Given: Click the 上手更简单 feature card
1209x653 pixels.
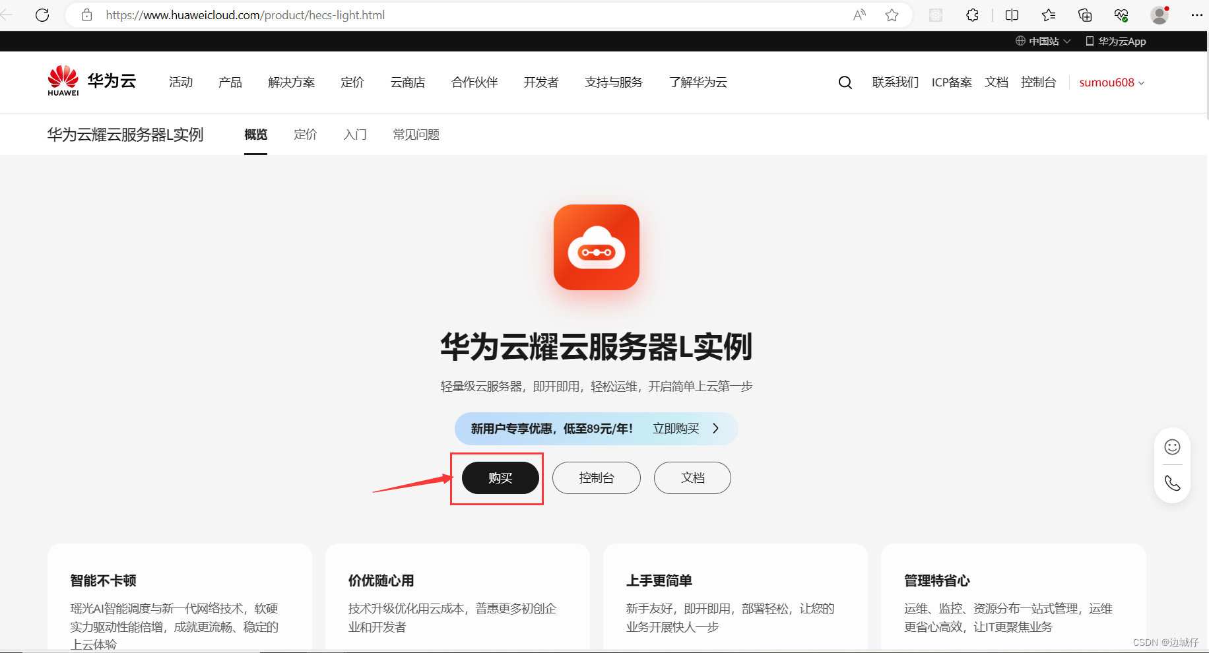Looking at the screenshot, I should [735, 597].
